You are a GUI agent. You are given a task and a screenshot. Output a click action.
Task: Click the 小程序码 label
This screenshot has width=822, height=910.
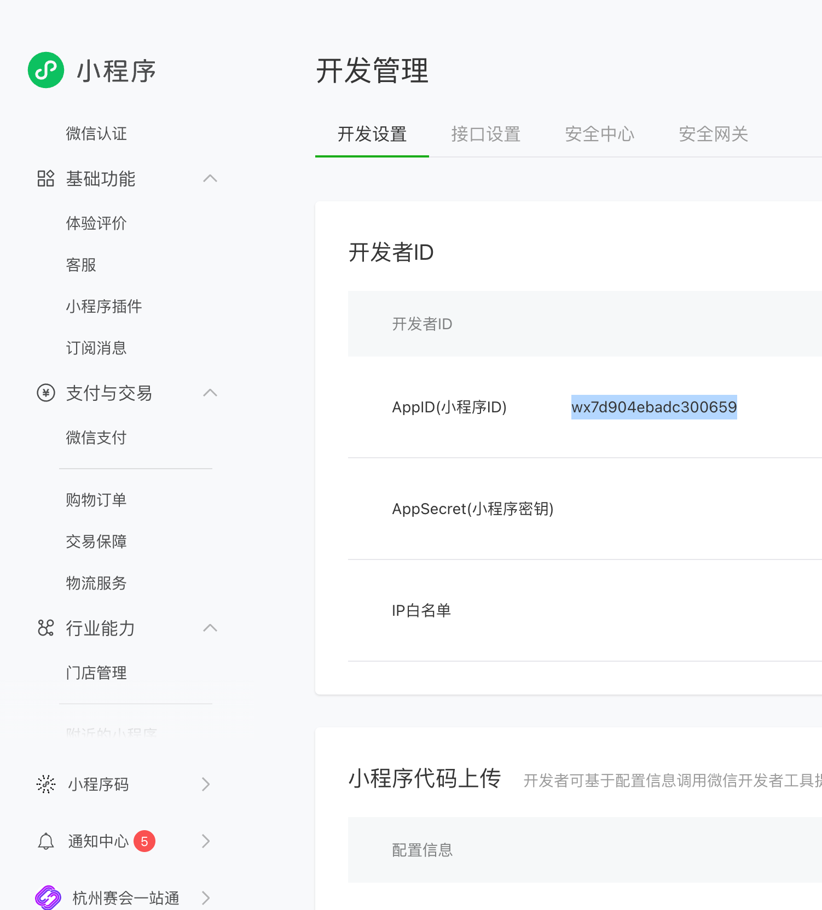99,784
